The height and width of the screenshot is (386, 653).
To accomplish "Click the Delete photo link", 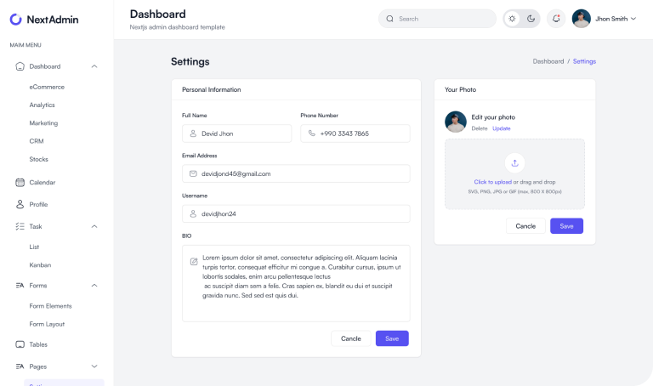I will click(x=480, y=128).
